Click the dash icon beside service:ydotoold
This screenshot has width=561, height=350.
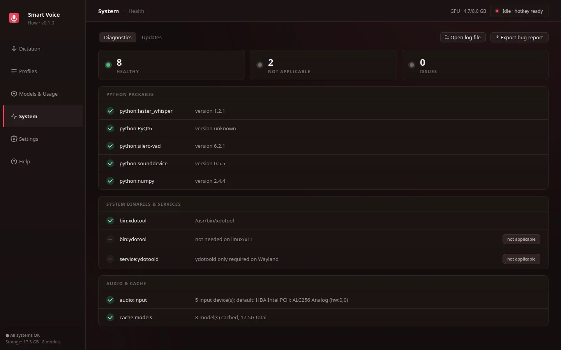(110, 259)
